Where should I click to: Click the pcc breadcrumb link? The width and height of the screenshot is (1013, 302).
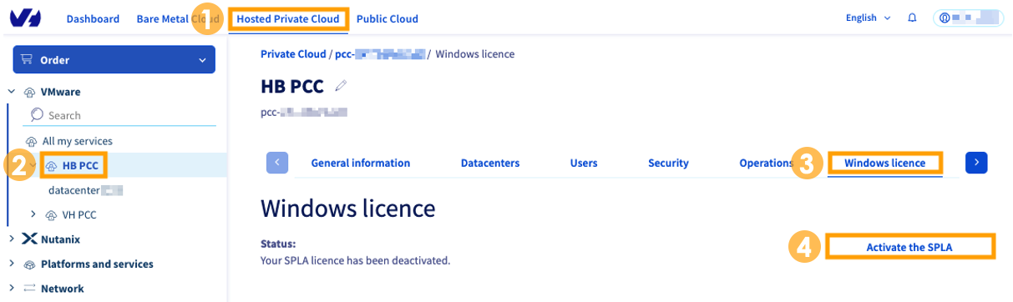379,54
